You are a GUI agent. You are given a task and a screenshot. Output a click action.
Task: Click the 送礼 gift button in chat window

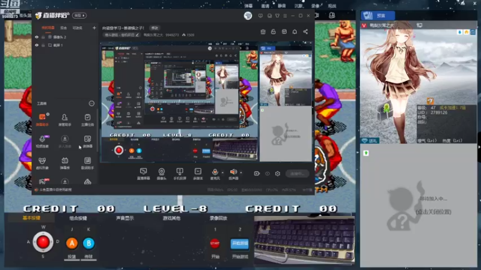pos(370,141)
